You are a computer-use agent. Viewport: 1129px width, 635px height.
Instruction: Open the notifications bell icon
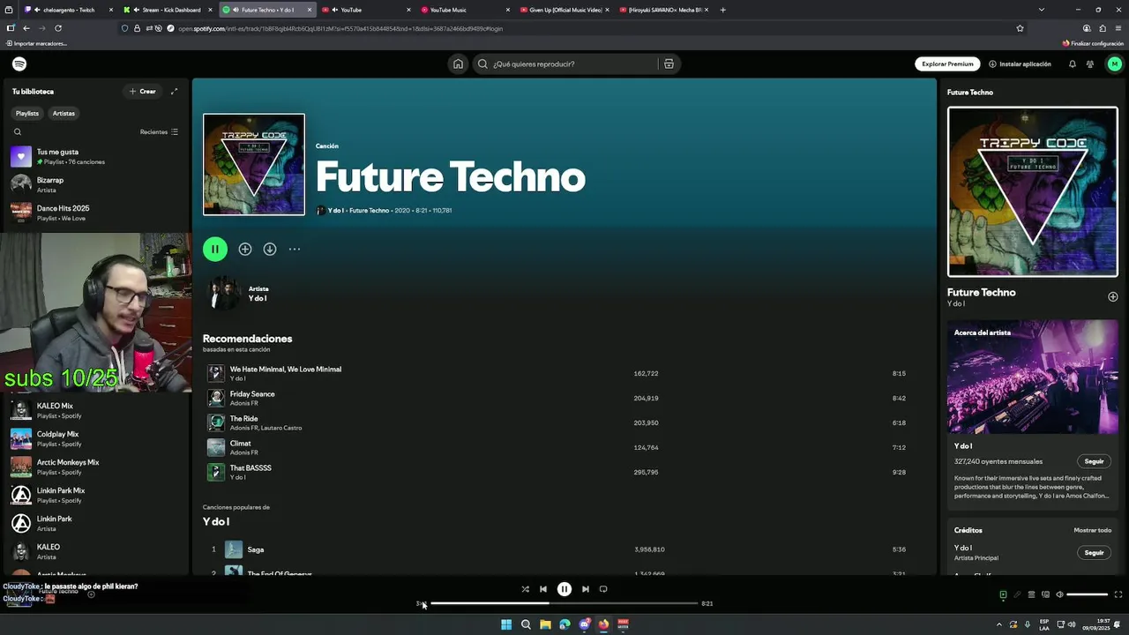[1073, 63]
